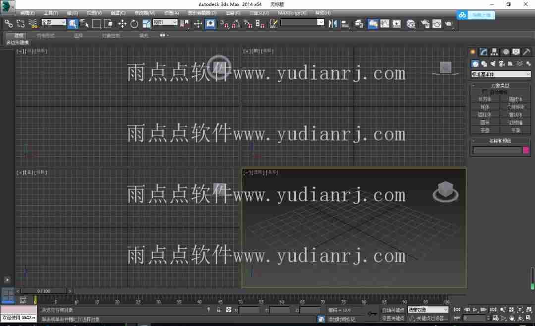535x326 pixels.
Task: Open Edit Named Selection Sets
Action: click(273, 24)
